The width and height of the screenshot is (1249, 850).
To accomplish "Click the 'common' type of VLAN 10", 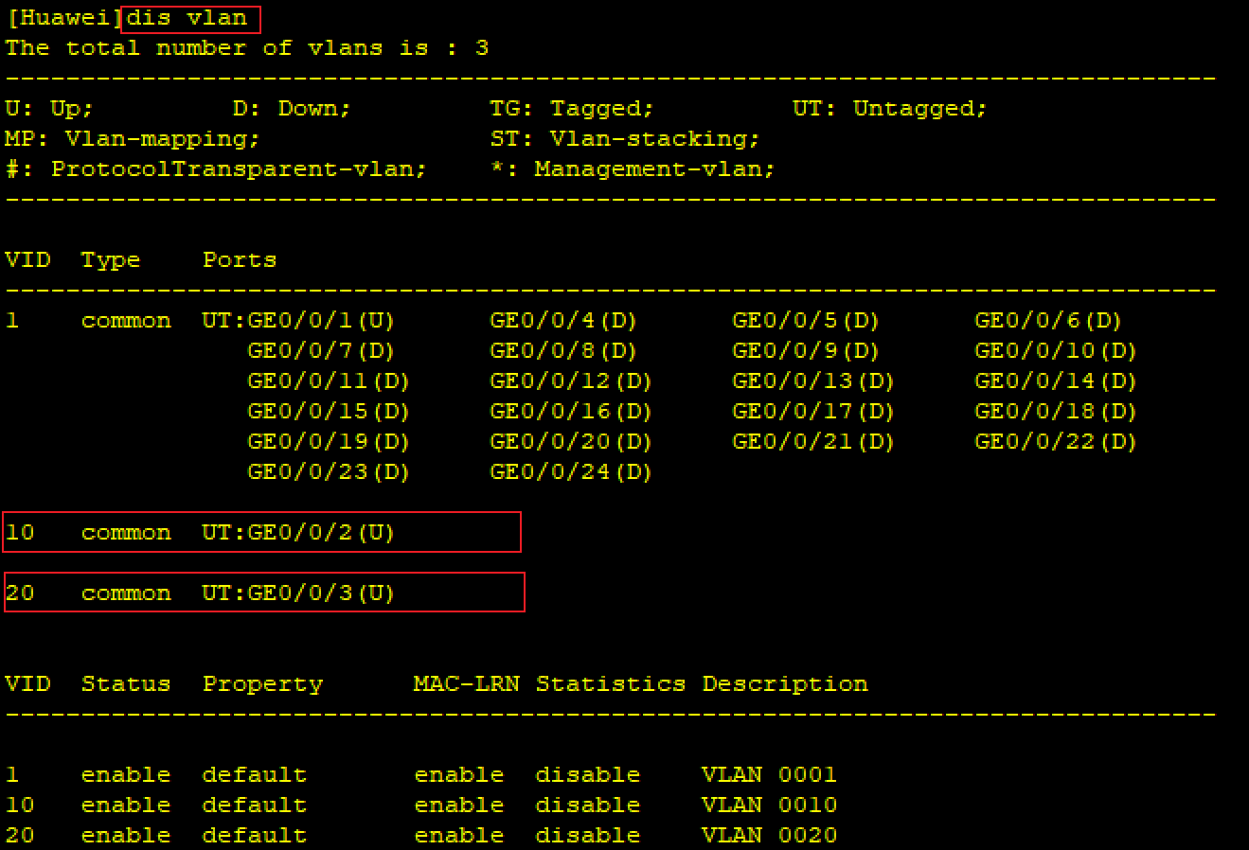I will tap(126, 534).
